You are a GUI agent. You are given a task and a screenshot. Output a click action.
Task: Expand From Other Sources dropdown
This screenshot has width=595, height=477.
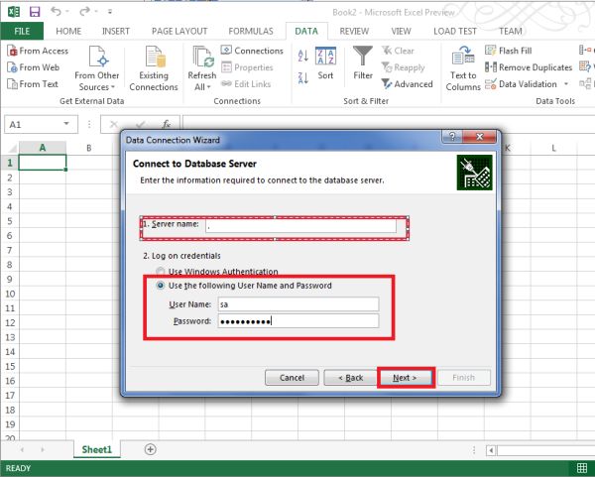[97, 68]
